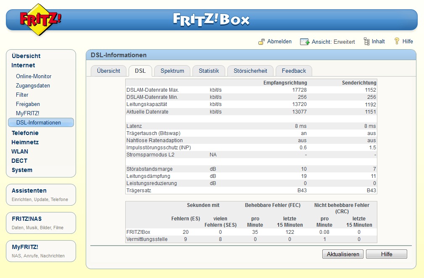Click the FRITZ!Box title banner

click(211, 20)
